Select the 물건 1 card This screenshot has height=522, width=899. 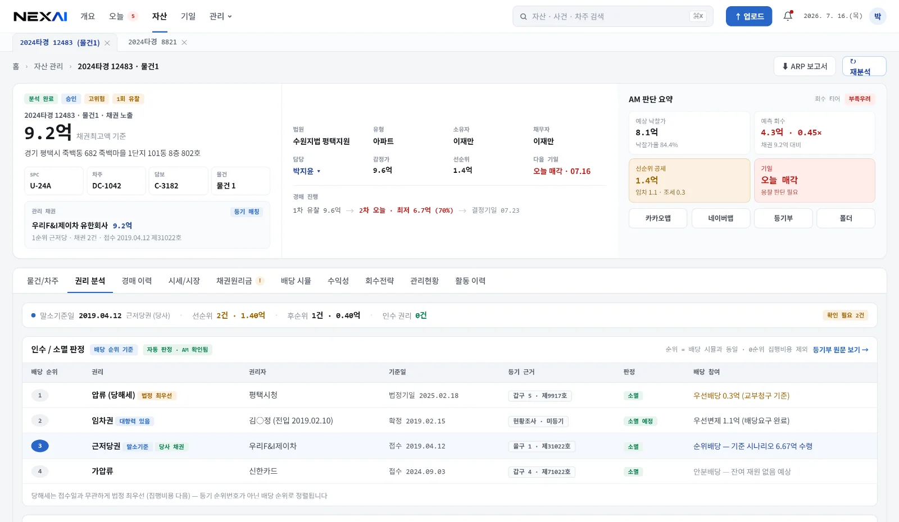coord(240,181)
